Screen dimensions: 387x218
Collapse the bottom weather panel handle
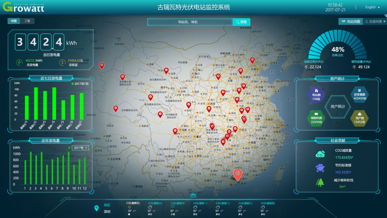point(193,195)
